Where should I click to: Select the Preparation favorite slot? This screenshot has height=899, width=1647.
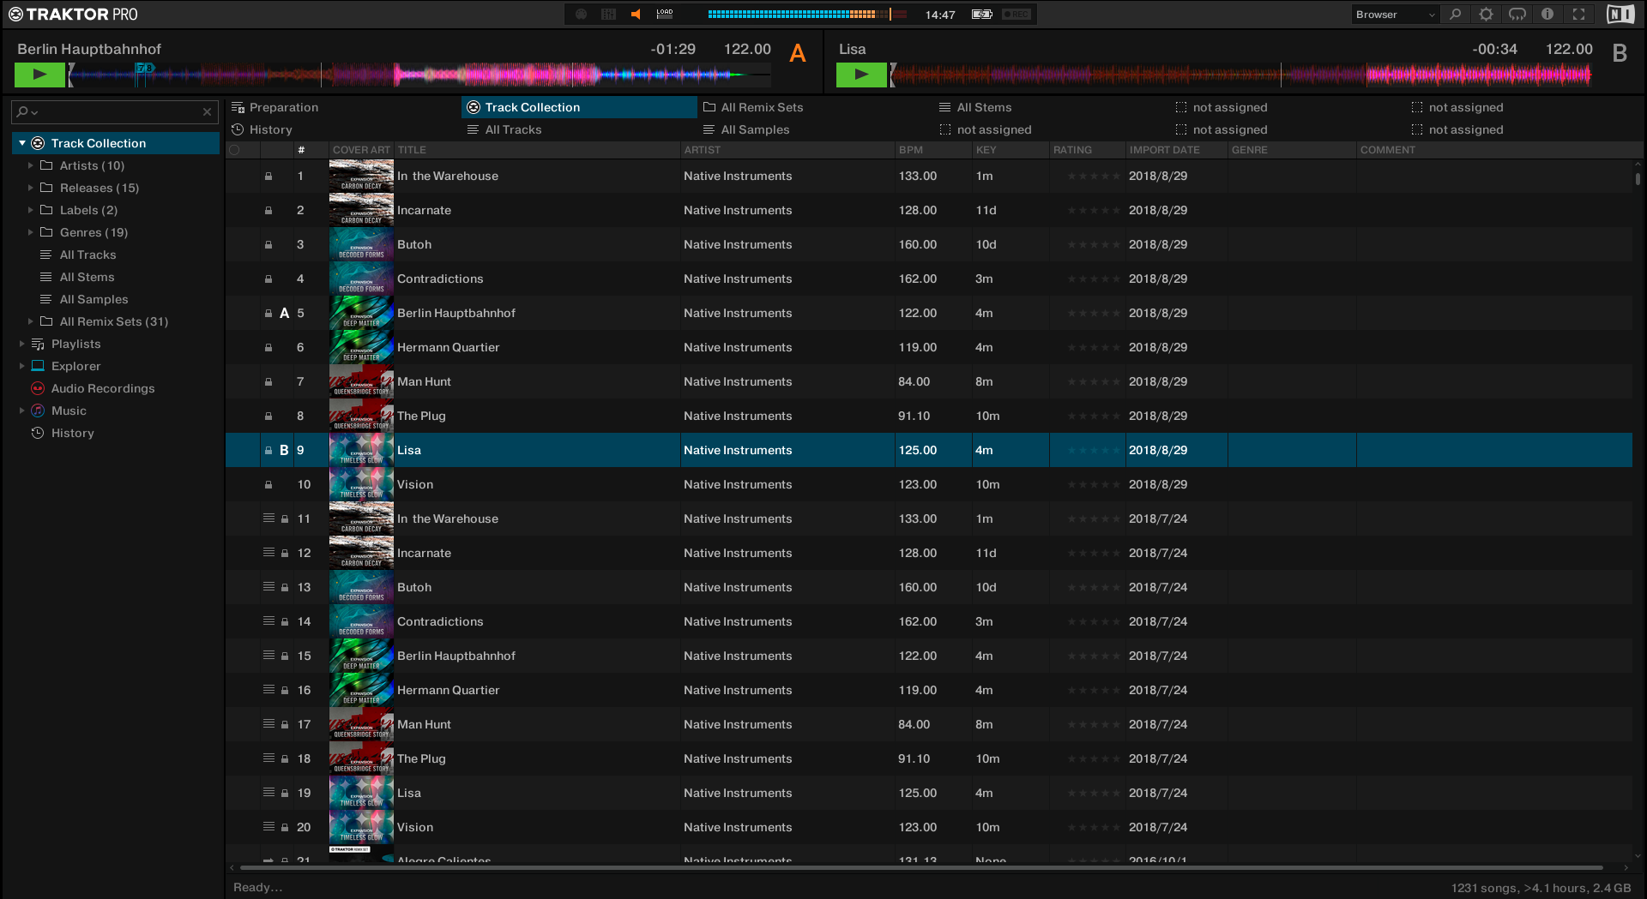283,107
